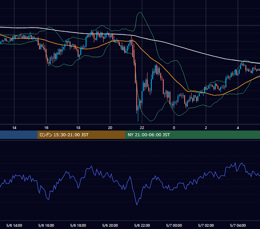Click the NY 21:00-06:00 JST session band
Screen dimensions: 260x229
point(192,135)
